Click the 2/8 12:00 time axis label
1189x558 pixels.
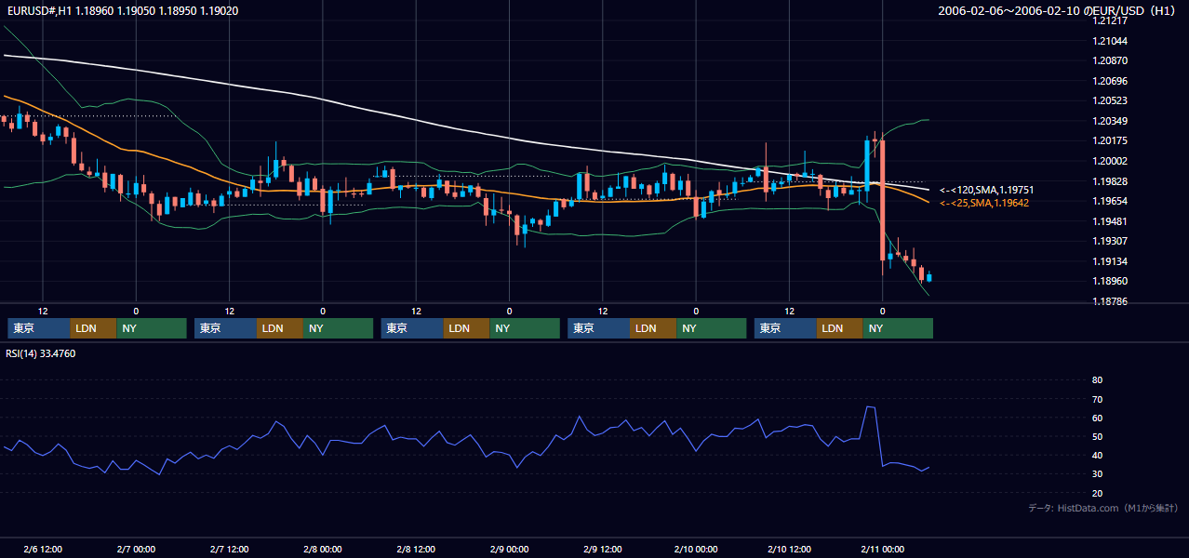[x=416, y=550]
